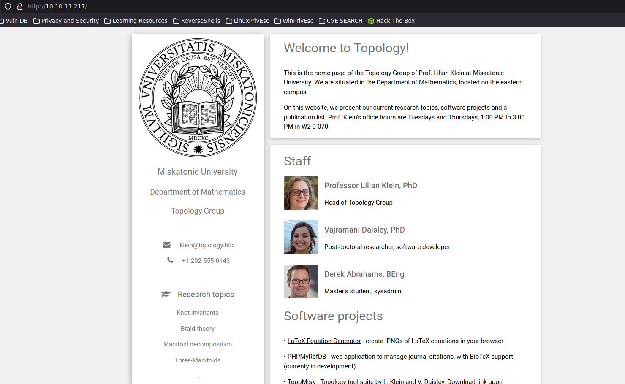This screenshot has width=625, height=384.
Task: Click the Privacy and Security folder icon
Action: click(x=36, y=21)
